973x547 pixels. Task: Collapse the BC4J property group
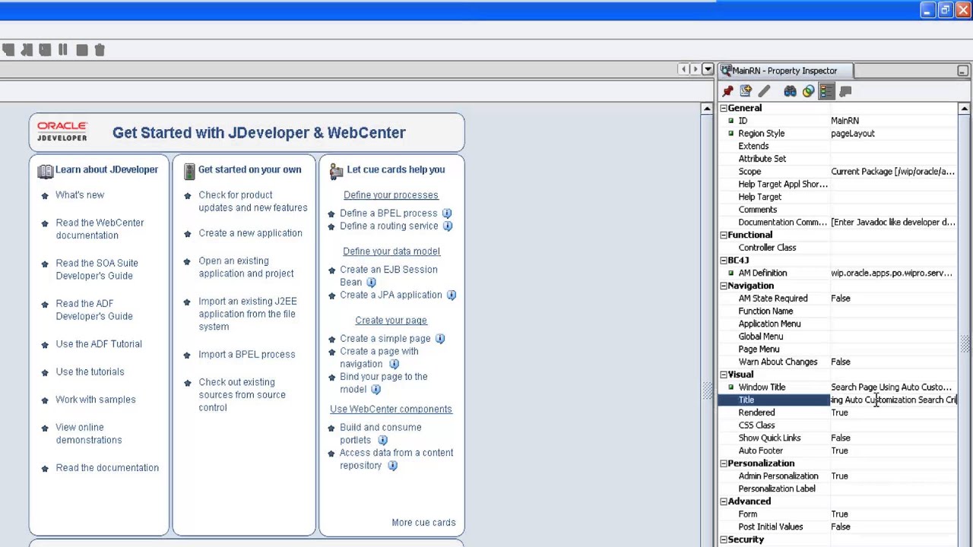[x=724, y=261]
